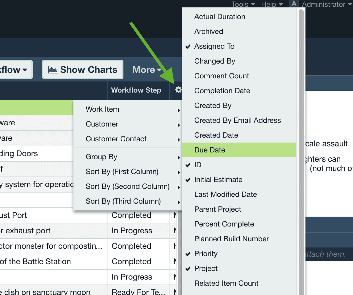Open the column settings gear icon

tap(179, 90)
